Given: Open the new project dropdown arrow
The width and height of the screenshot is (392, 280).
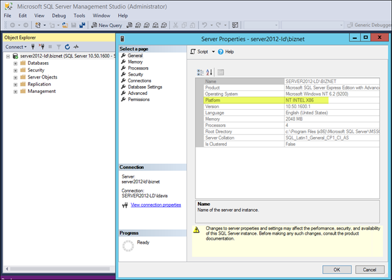Looking at the screenshot, I should coord(45,25).
